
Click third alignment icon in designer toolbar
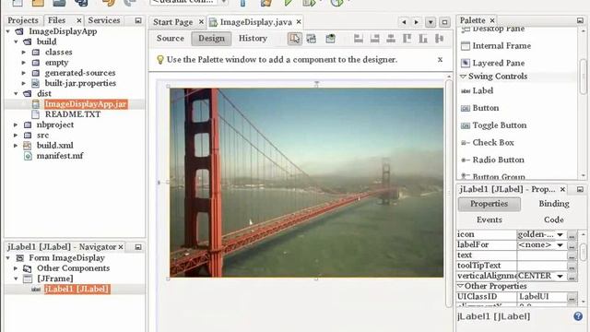(x=391, y=39)
